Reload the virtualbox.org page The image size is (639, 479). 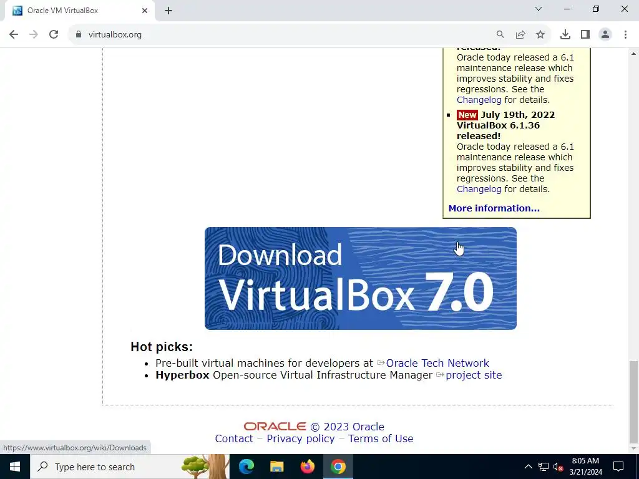54,35
